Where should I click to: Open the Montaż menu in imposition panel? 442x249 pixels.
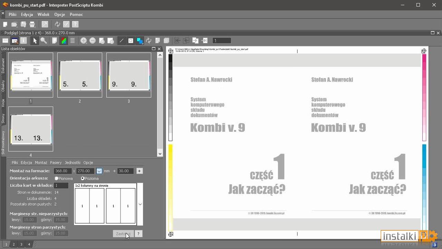click(41, 163)
